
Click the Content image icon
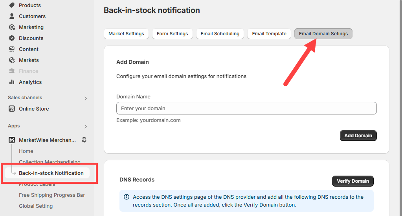12,49
